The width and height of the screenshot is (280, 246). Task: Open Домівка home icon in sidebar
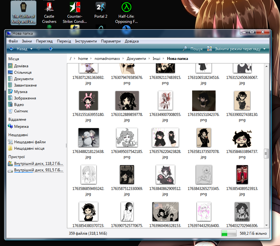[10, 66]
